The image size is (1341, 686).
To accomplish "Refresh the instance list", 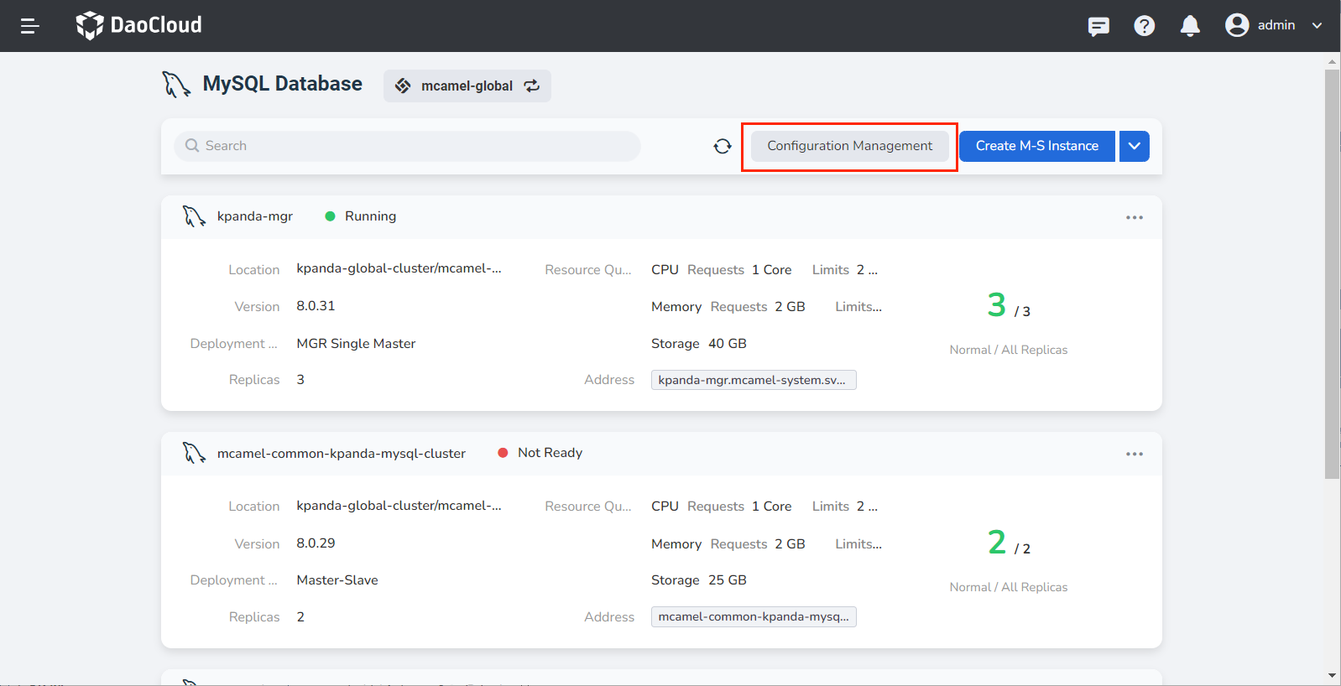I will [x=723, y=146].
